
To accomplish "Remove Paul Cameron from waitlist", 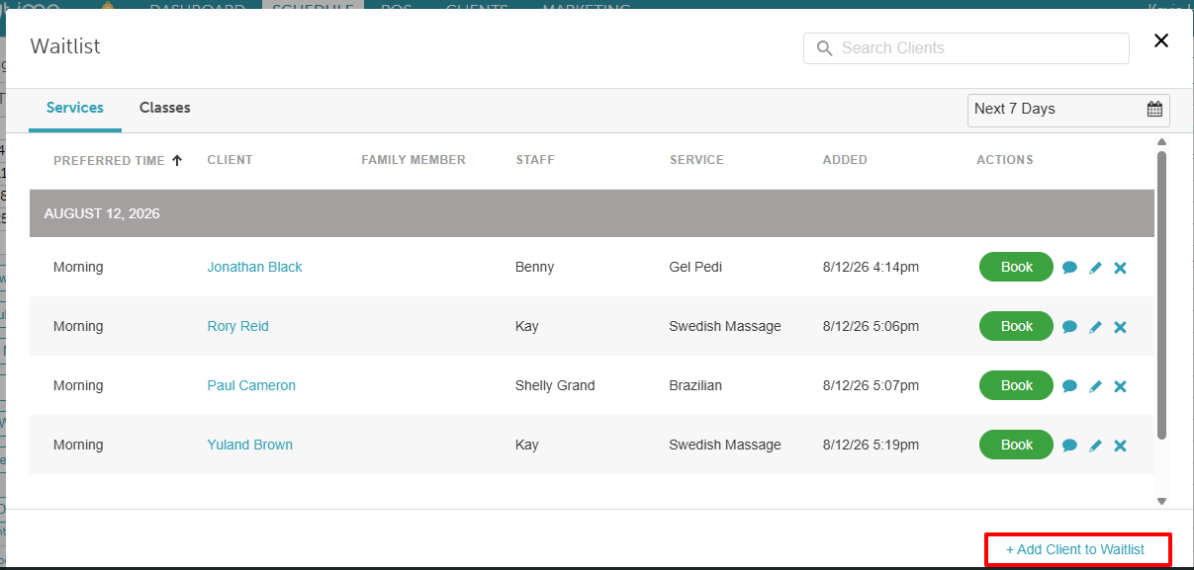I will (x=1120, y=386).
